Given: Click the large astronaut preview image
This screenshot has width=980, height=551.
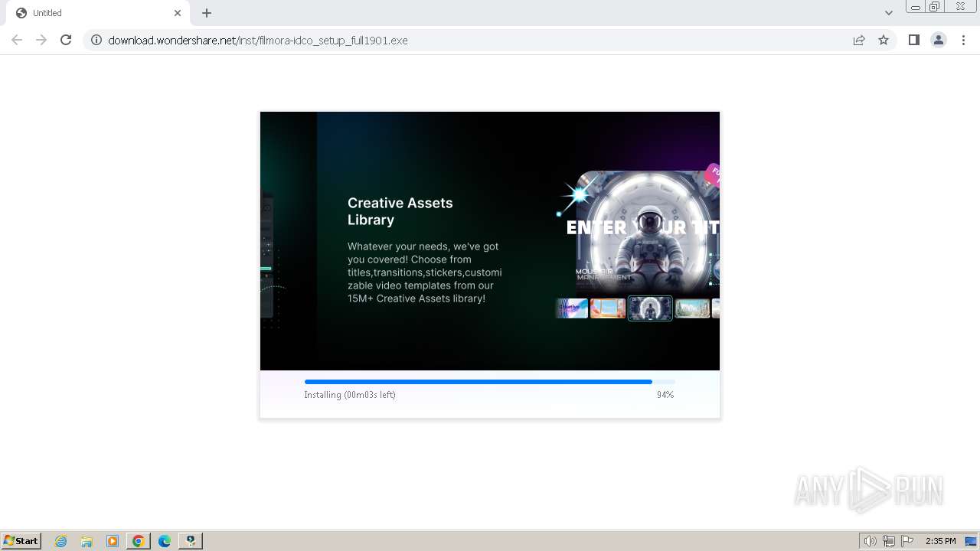Looking at the screenshot, I should tap(648, 232).
